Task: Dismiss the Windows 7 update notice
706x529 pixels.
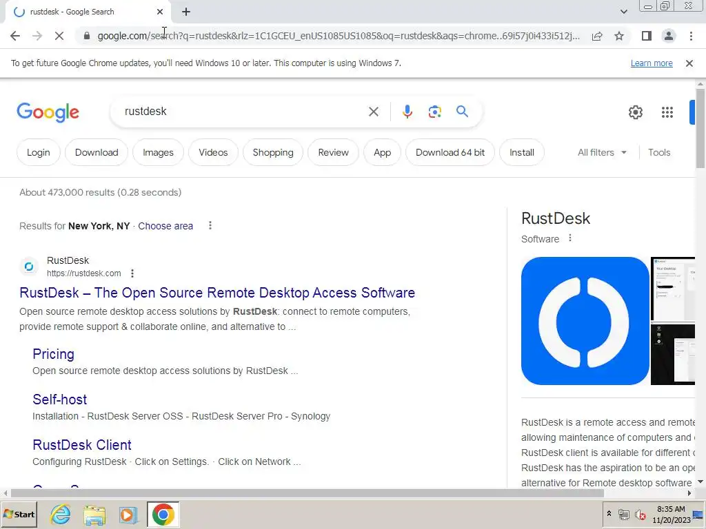Action: (x=689, y=63)
